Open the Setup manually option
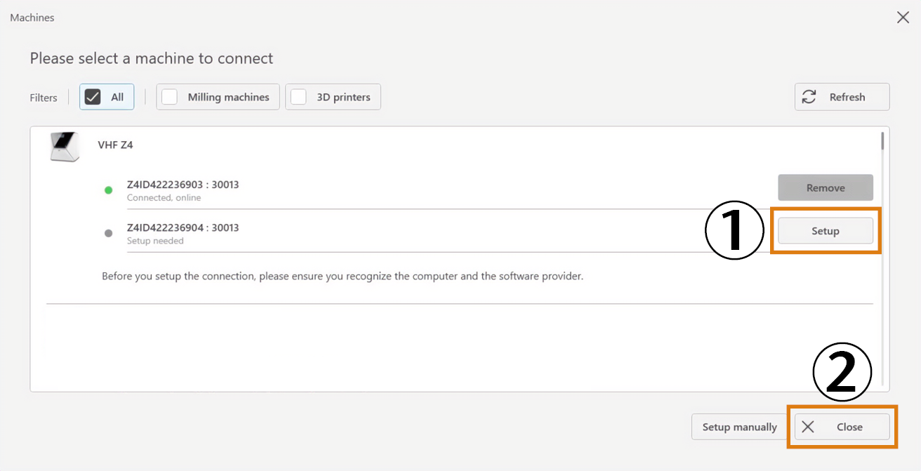Image resolution: width=921 pixels, height=471 pixels. 740,427
